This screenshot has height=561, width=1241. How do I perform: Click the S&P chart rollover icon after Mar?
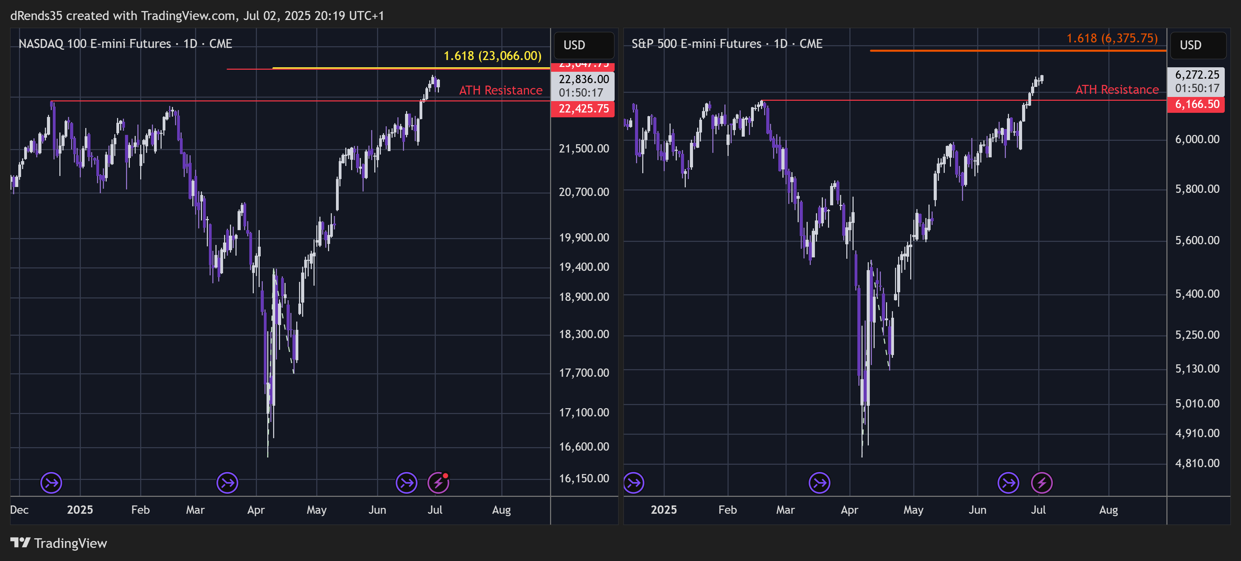click(819, 482)
